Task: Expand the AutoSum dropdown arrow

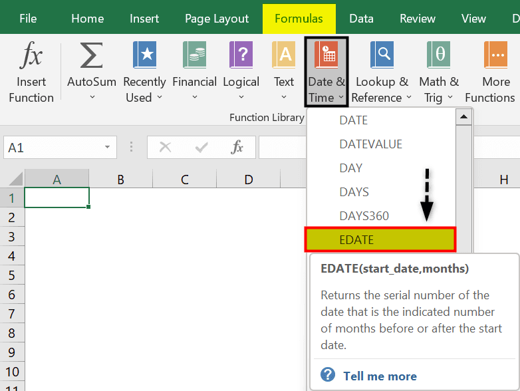Action: click(x=92, y=97)
